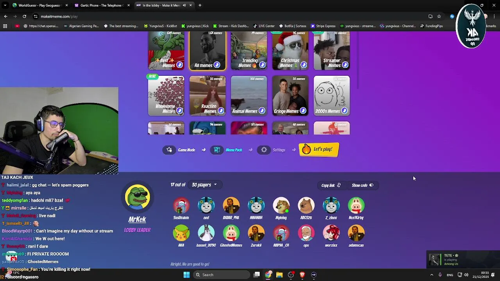The width and height of the screenshot is (500, 281).
Task: Open the volume tray icon
Action: pyautogui.click(x=466, y=275)
